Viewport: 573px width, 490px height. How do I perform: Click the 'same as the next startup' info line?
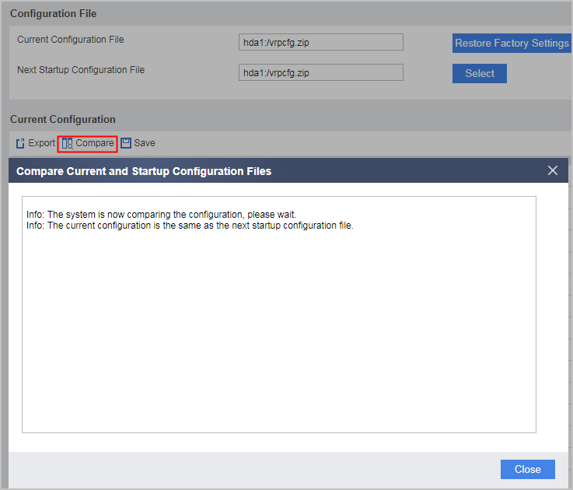(190, 226)
